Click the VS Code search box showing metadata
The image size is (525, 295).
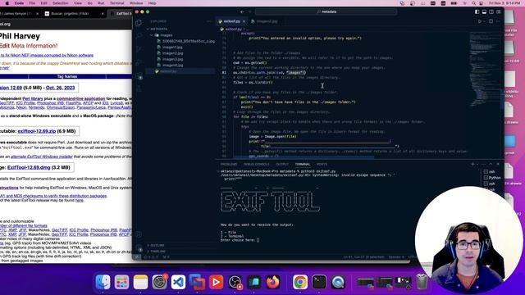pyautogui.click(x=326, y=11)
